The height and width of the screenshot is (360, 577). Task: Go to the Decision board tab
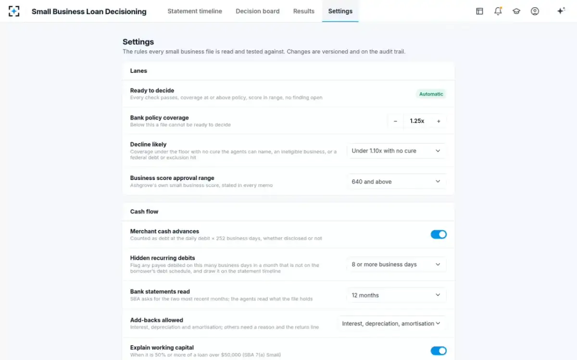258,11
